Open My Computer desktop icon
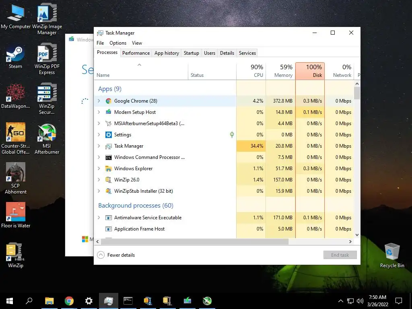This screenshot has width=412, height=309. pos(16,16)
